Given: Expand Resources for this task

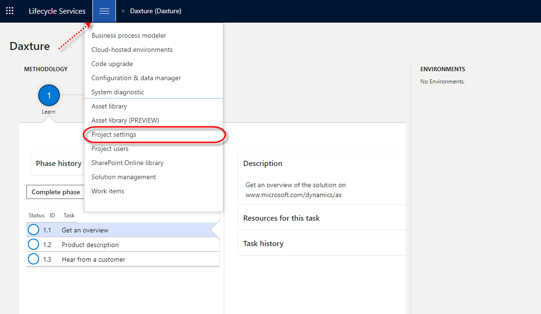Looking at the screenshot, I should click(281, 218).
